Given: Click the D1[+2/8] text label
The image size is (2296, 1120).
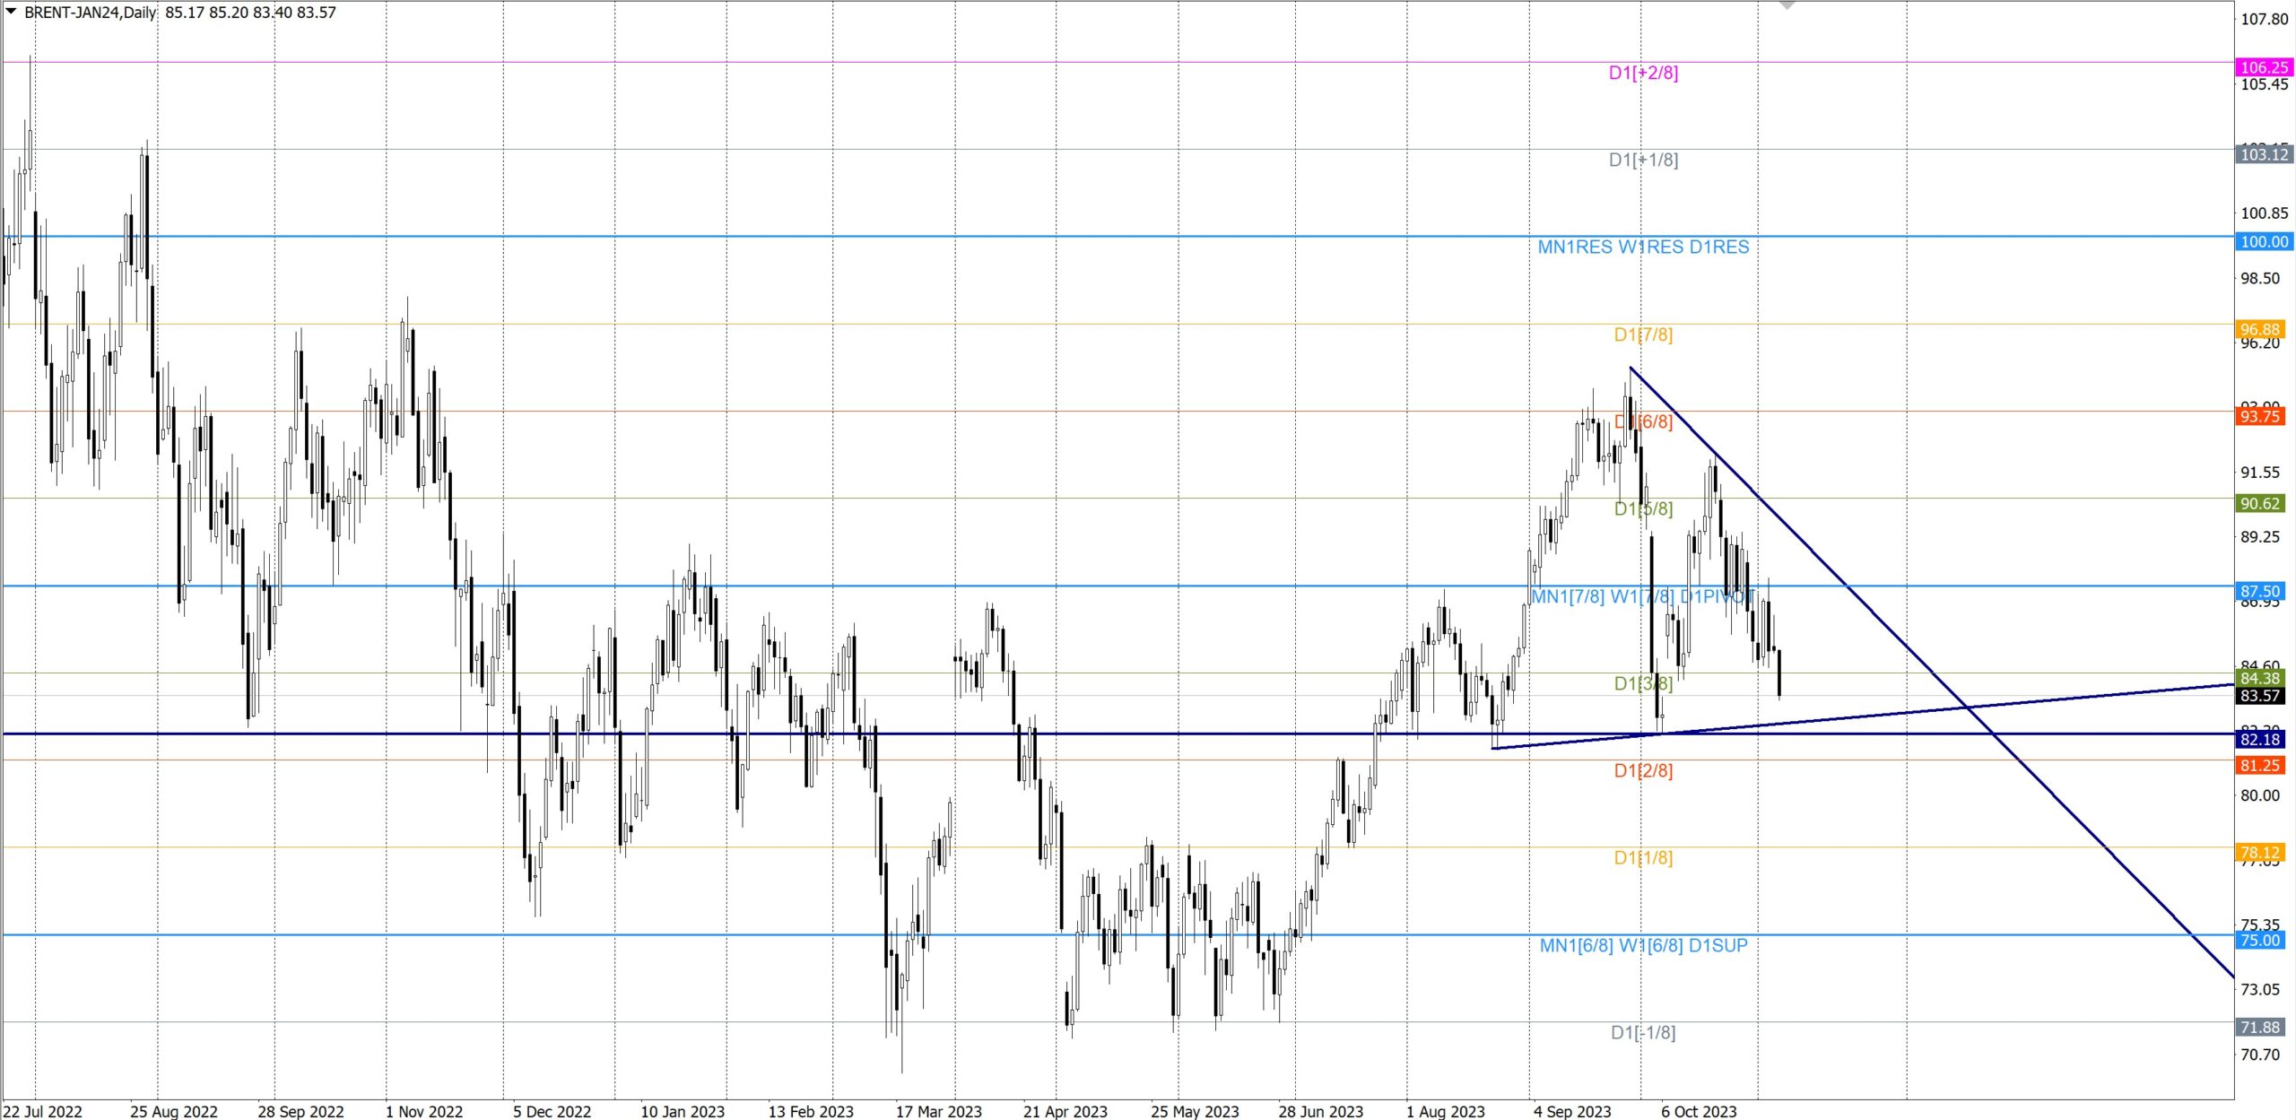Looking at the screenshot, I should (1643, 73).
